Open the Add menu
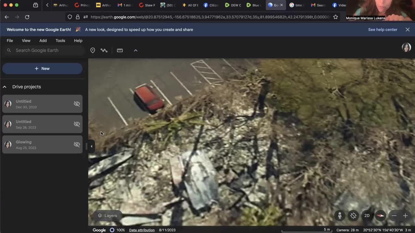Viewport: 415px width, 233px height. tap(43, 40)
